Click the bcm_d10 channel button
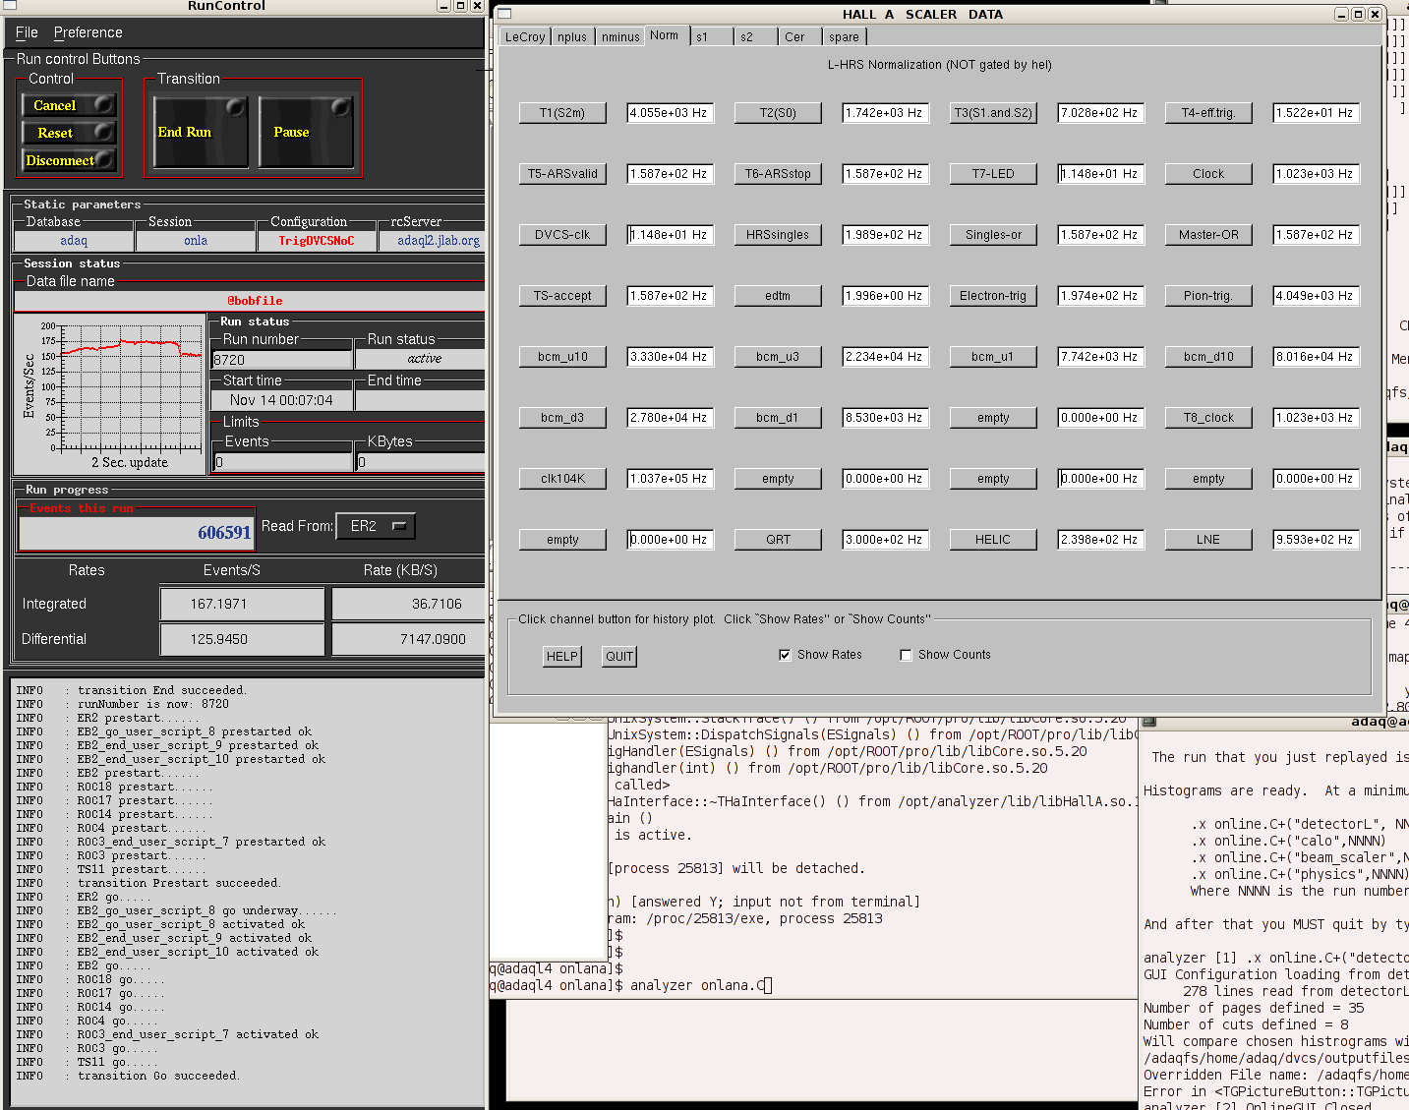This screenshot has height=1110, width=1409. [1208, 357]
